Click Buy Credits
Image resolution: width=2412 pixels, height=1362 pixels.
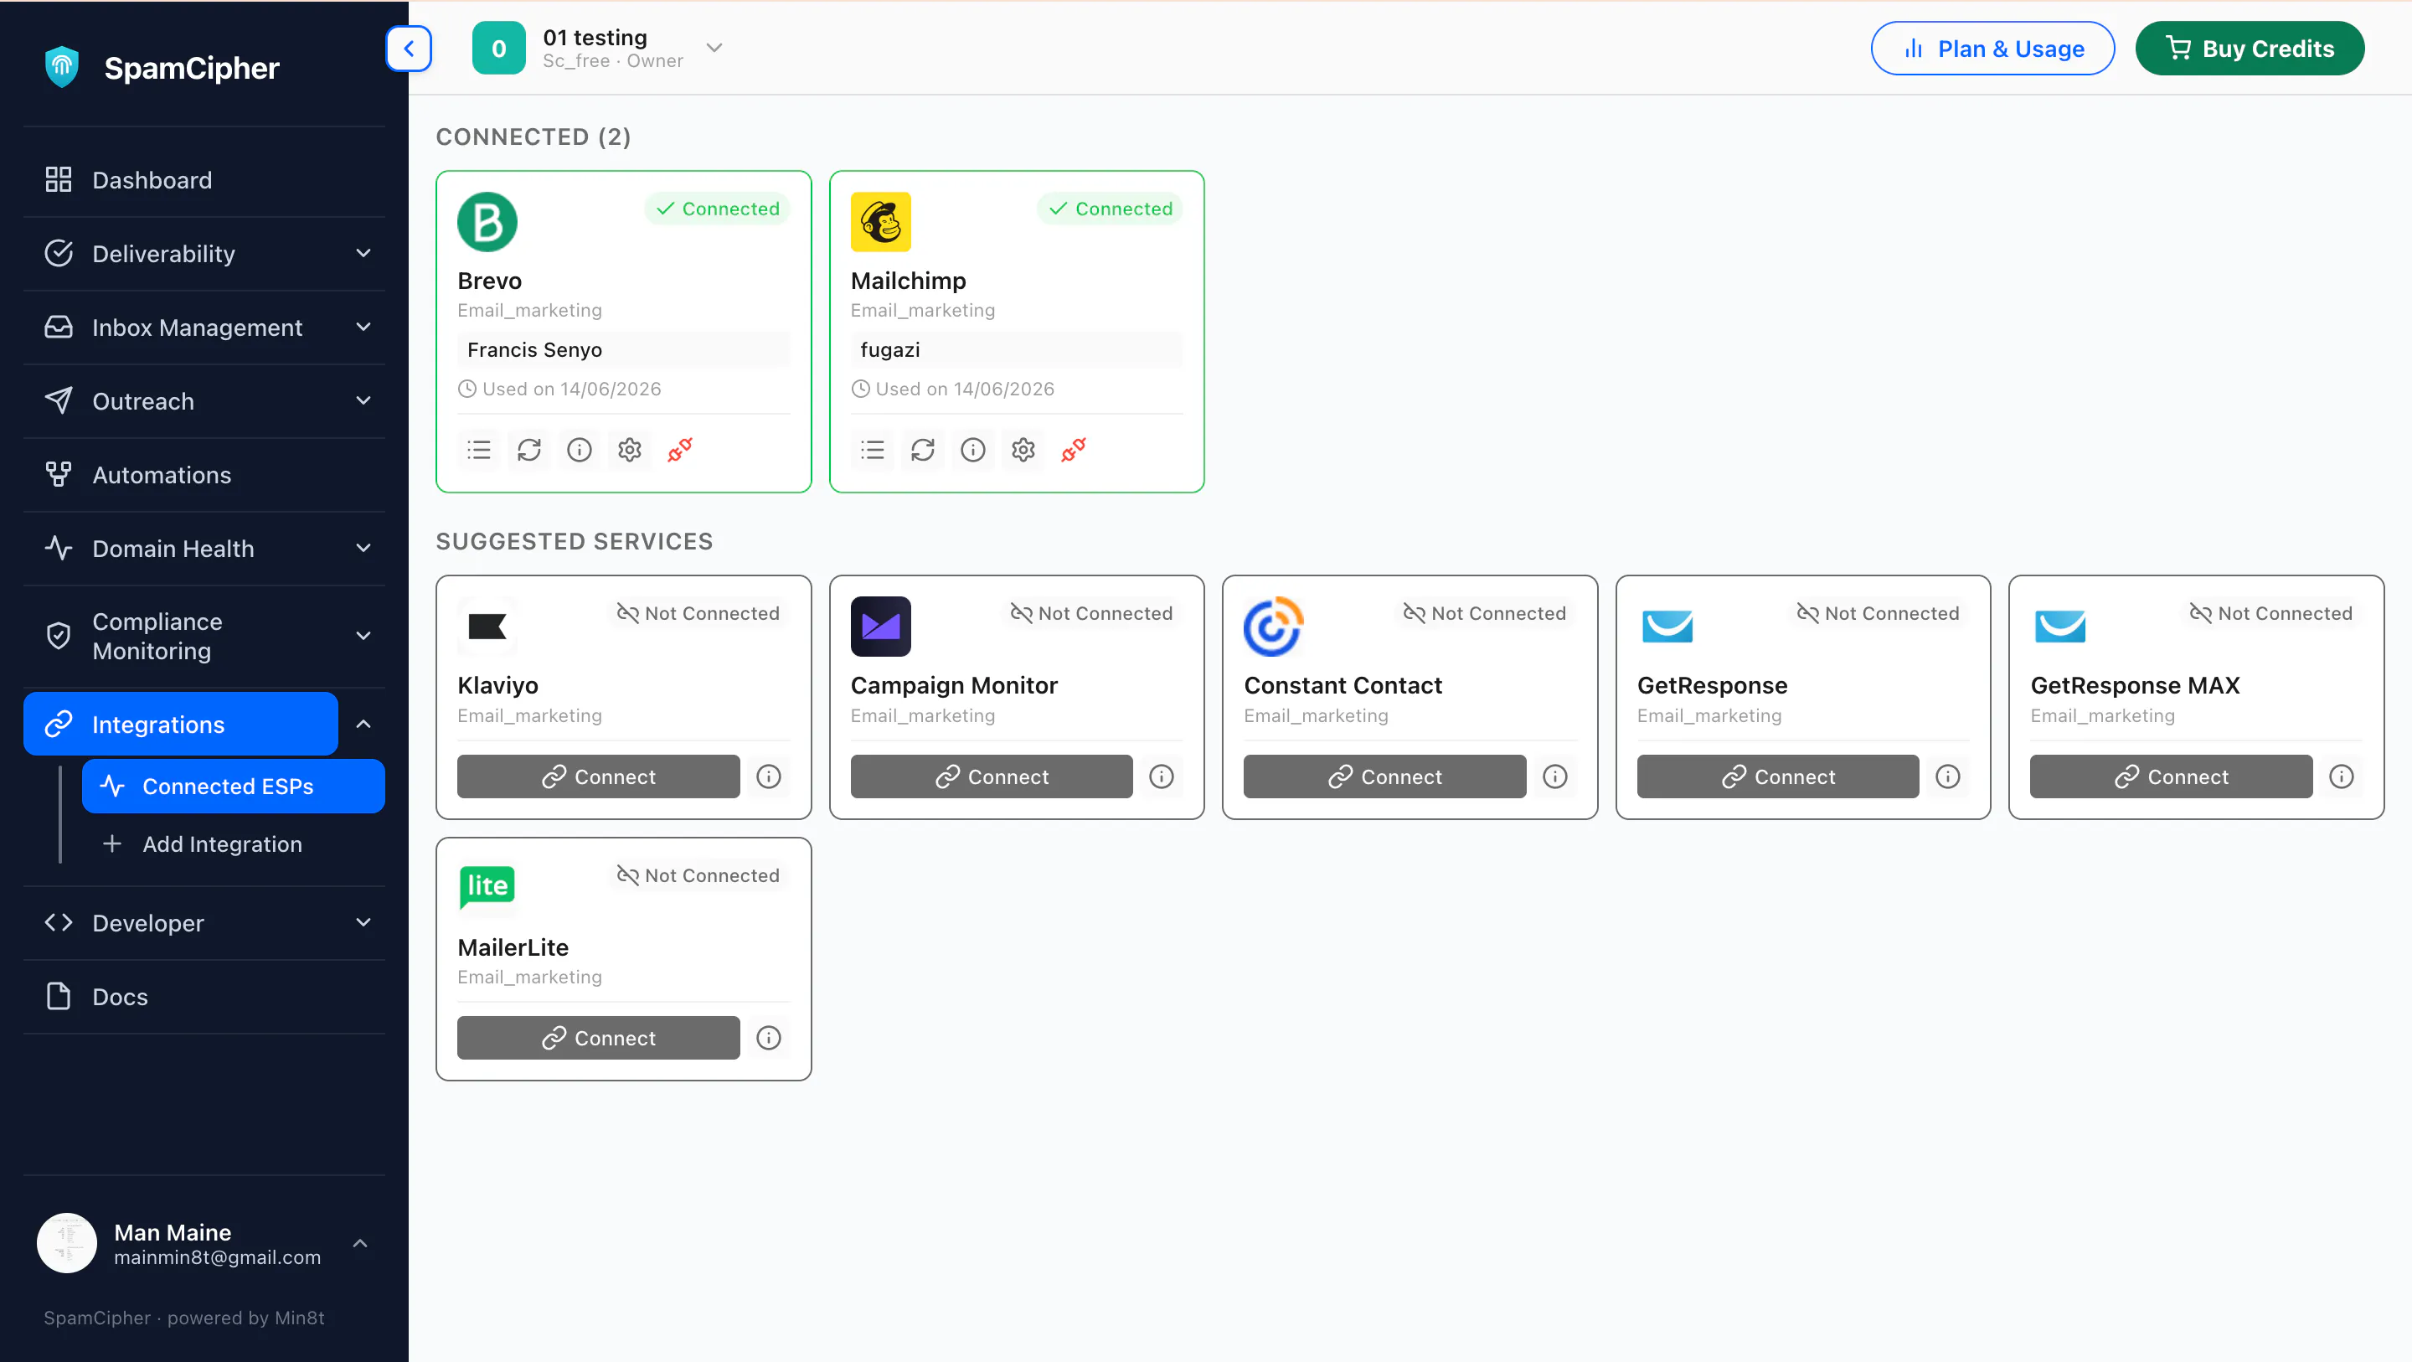2249,49
